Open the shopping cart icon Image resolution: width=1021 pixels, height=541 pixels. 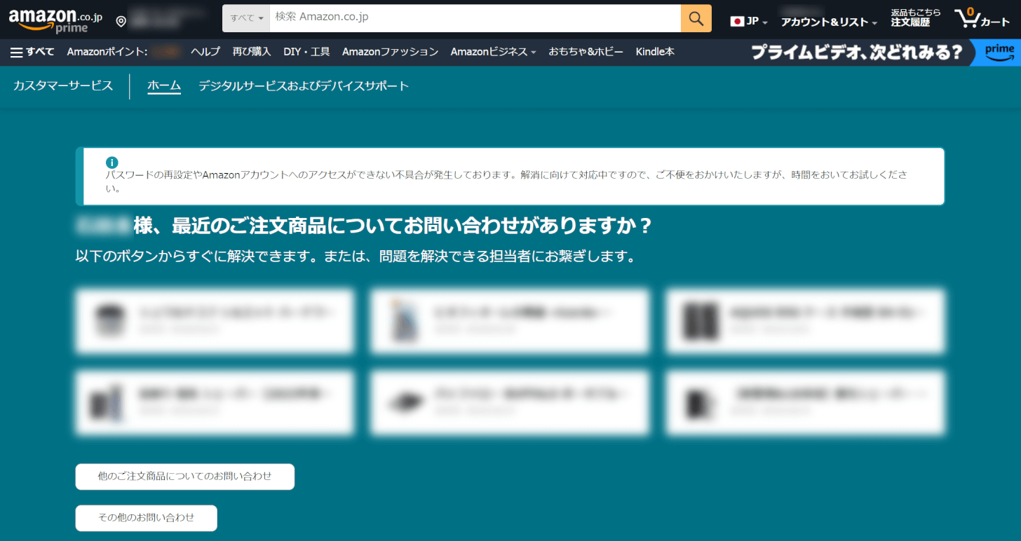point(967,18)
